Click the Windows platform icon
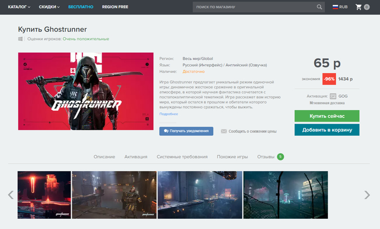This screenshot has height=229, width=380. [21, 39]
